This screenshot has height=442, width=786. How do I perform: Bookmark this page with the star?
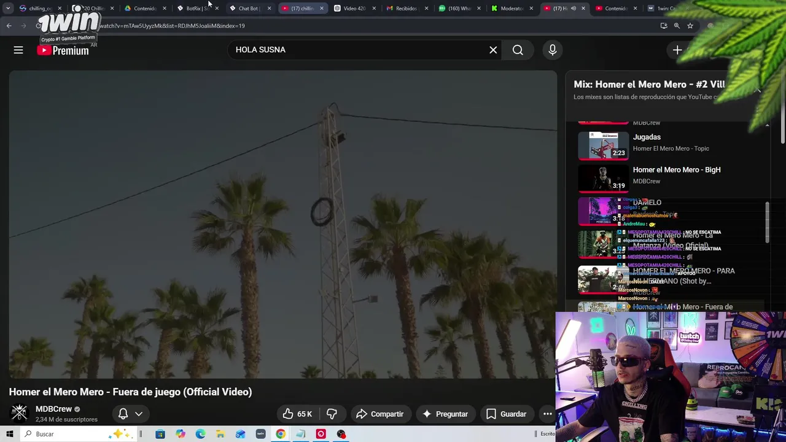click(690, 26)
